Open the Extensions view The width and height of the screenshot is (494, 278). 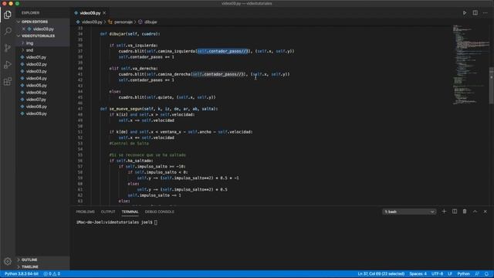[8, 81]
